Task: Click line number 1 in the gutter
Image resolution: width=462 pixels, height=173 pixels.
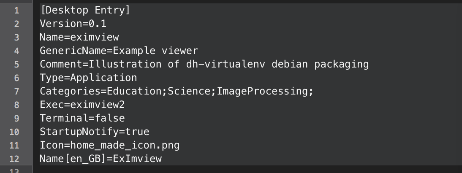Action: [16, 10]
